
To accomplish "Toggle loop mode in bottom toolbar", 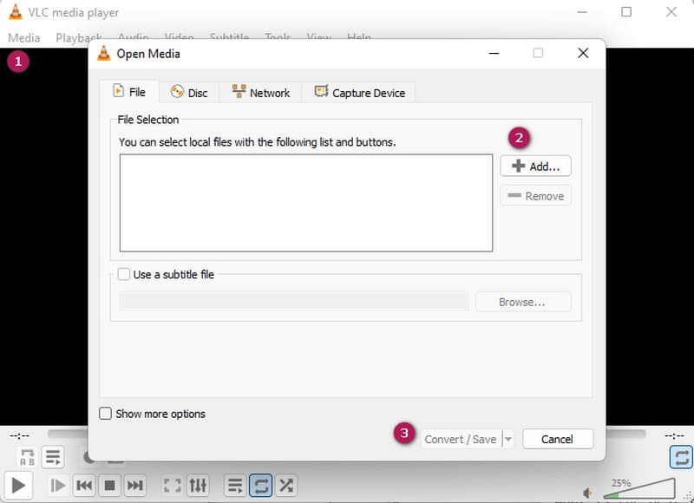I will tap(260, 486).
